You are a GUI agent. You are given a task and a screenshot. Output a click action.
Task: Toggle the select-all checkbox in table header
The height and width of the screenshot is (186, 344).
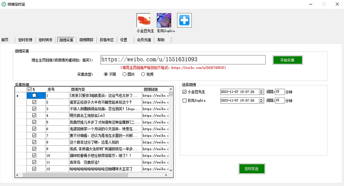(x=30, y=89)
